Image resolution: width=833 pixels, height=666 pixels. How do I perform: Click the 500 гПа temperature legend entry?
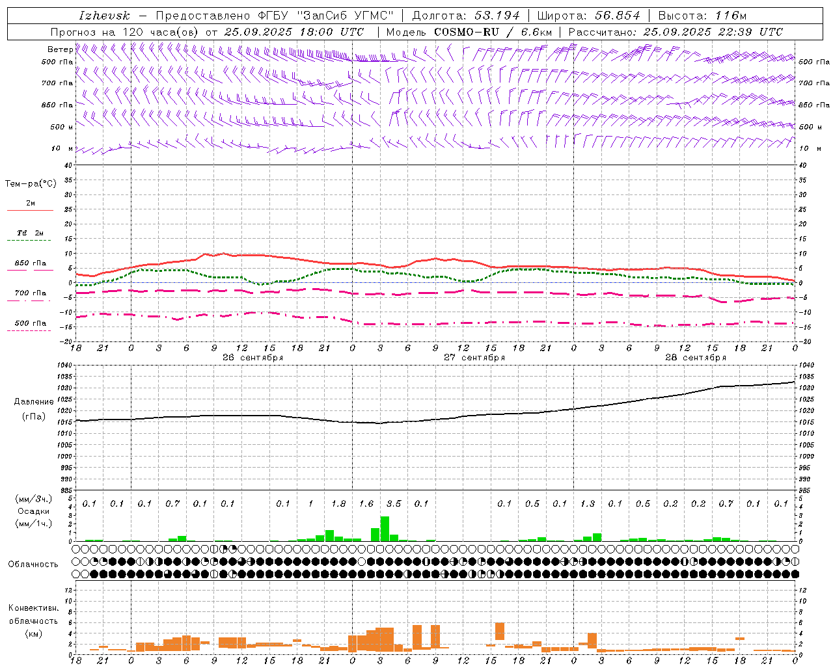31,323
